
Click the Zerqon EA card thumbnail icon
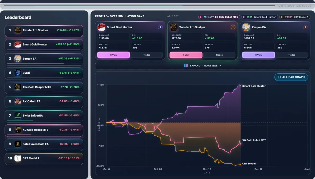tap(246, 27)
